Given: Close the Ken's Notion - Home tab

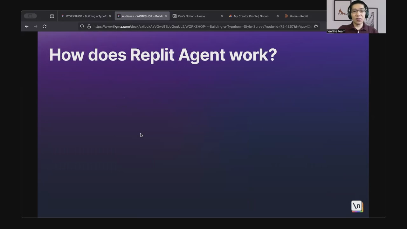Looking at the screenshot, I should click(x=222, y=16).
